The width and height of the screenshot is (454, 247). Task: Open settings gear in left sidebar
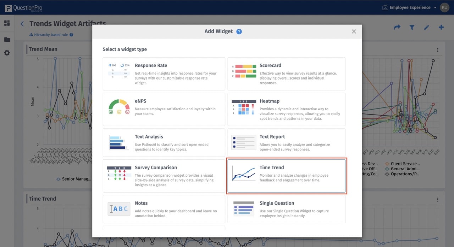coord(7,53)
